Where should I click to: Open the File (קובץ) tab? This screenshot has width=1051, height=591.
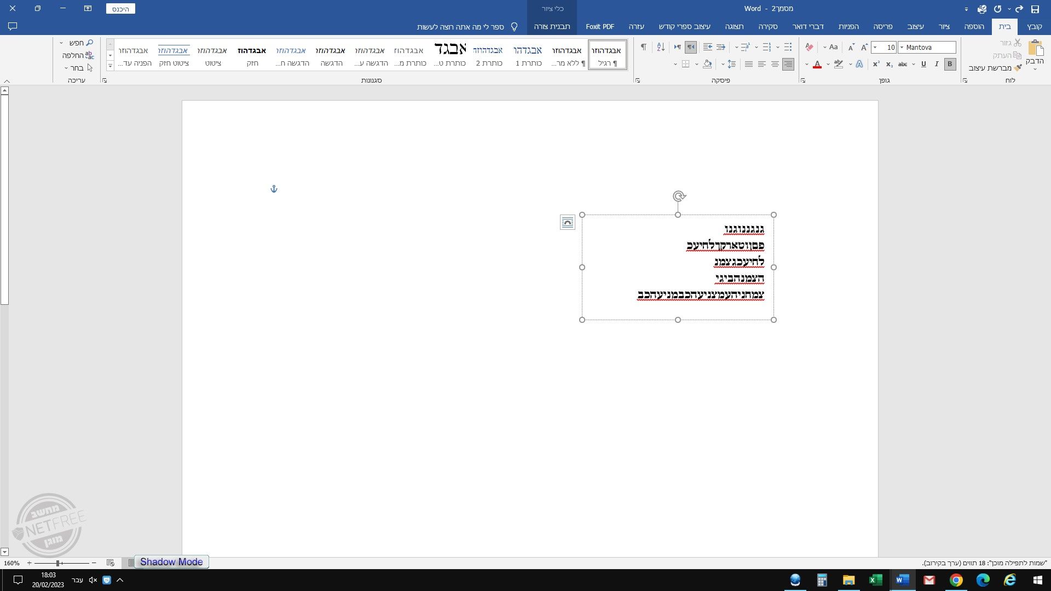[x=1034, y=26]
